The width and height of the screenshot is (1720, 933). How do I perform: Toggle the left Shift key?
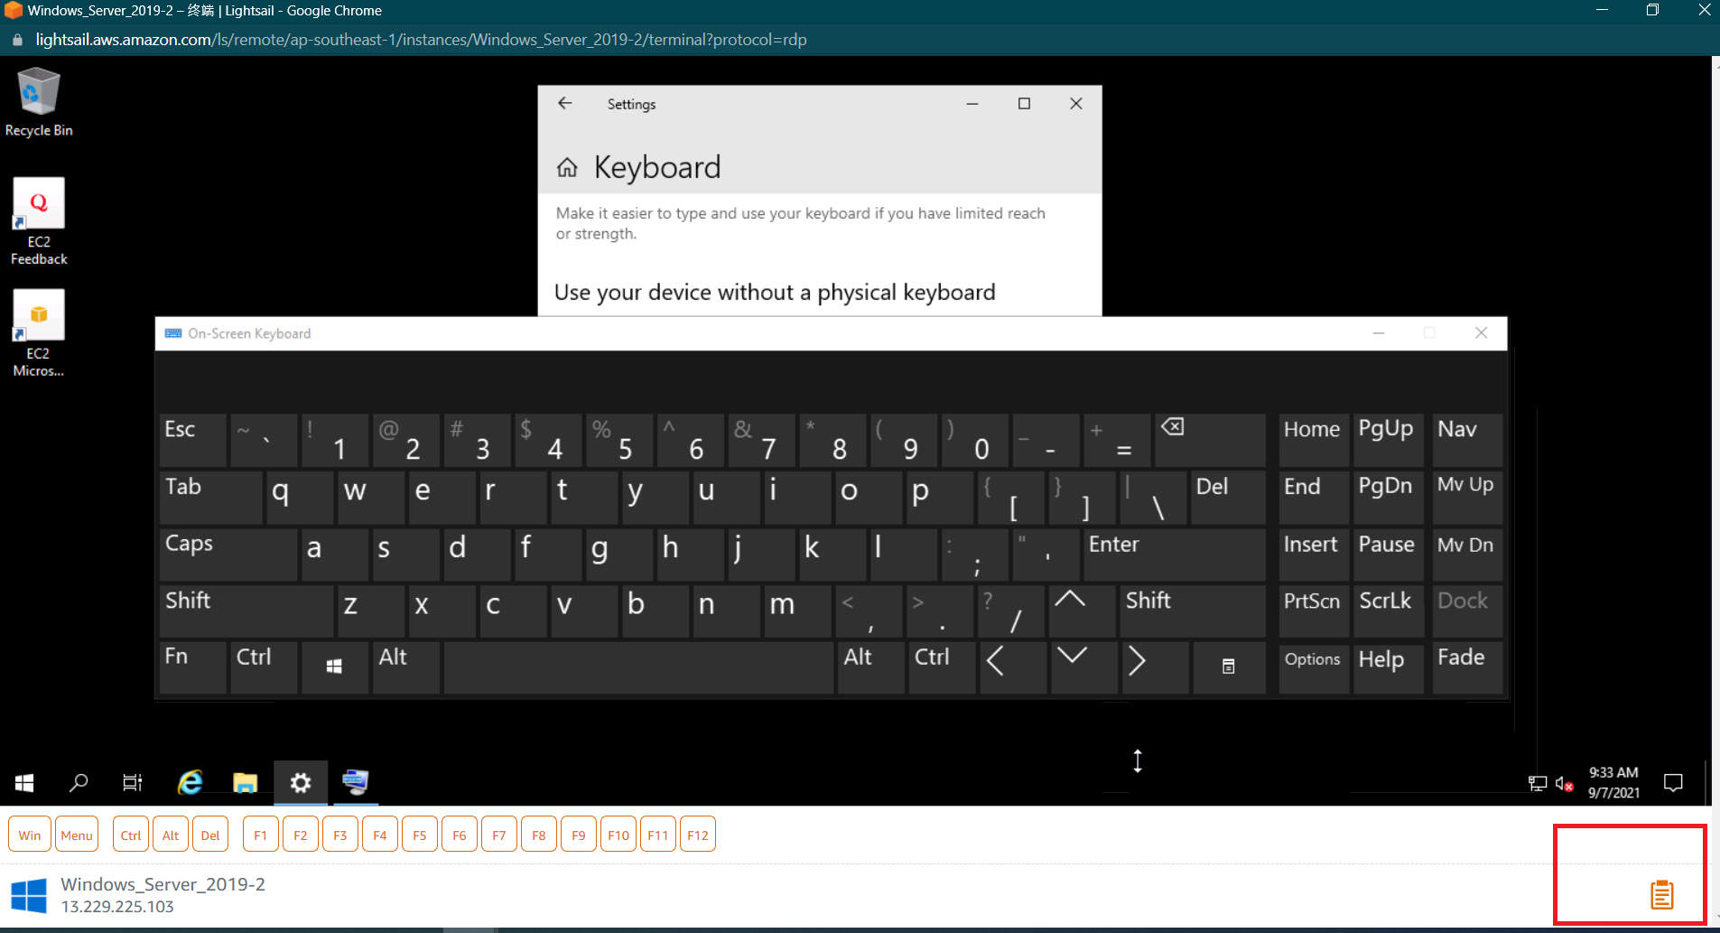coord(246,611)
